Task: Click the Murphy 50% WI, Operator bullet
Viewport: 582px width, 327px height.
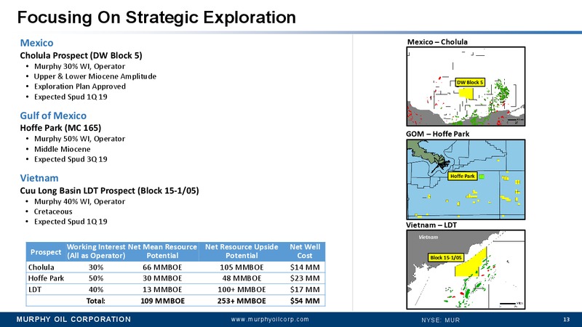Action: (79, 139)
